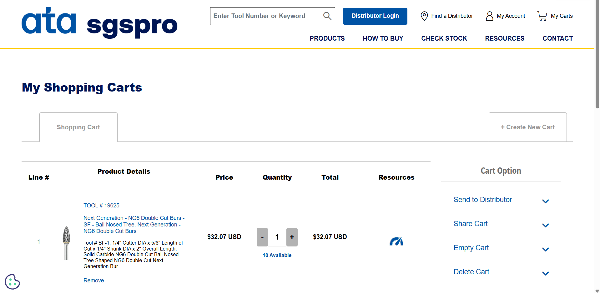Open the PRODUCTS menu

327,38
